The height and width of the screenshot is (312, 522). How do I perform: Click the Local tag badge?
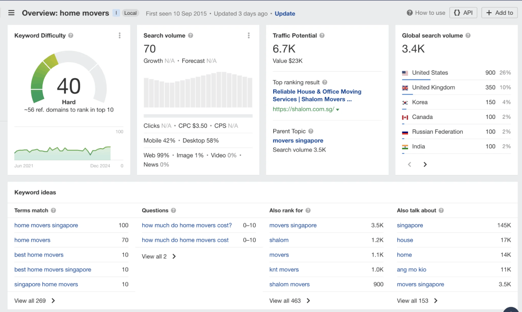click(130, 13)
